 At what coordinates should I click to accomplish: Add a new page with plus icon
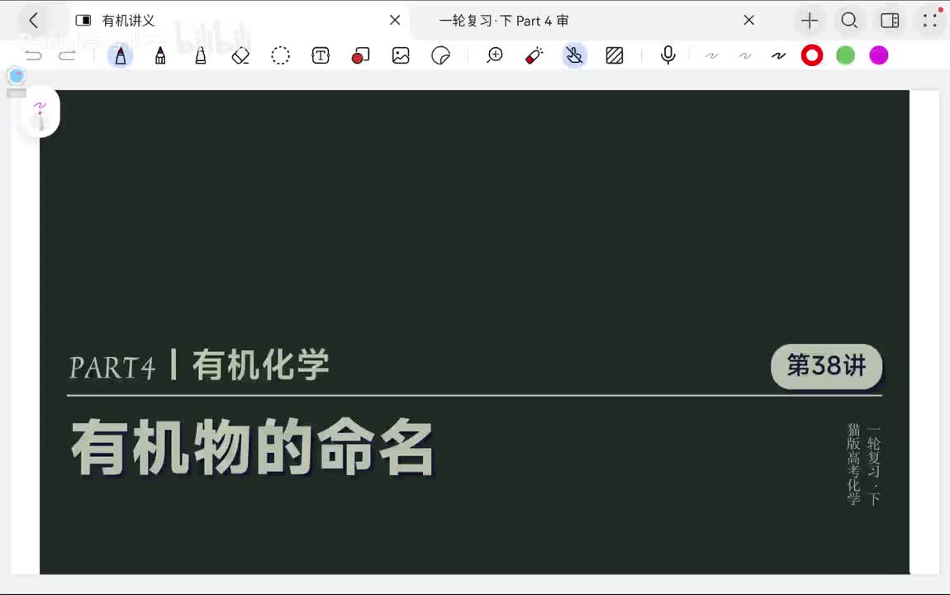click(x=810, y=21)
